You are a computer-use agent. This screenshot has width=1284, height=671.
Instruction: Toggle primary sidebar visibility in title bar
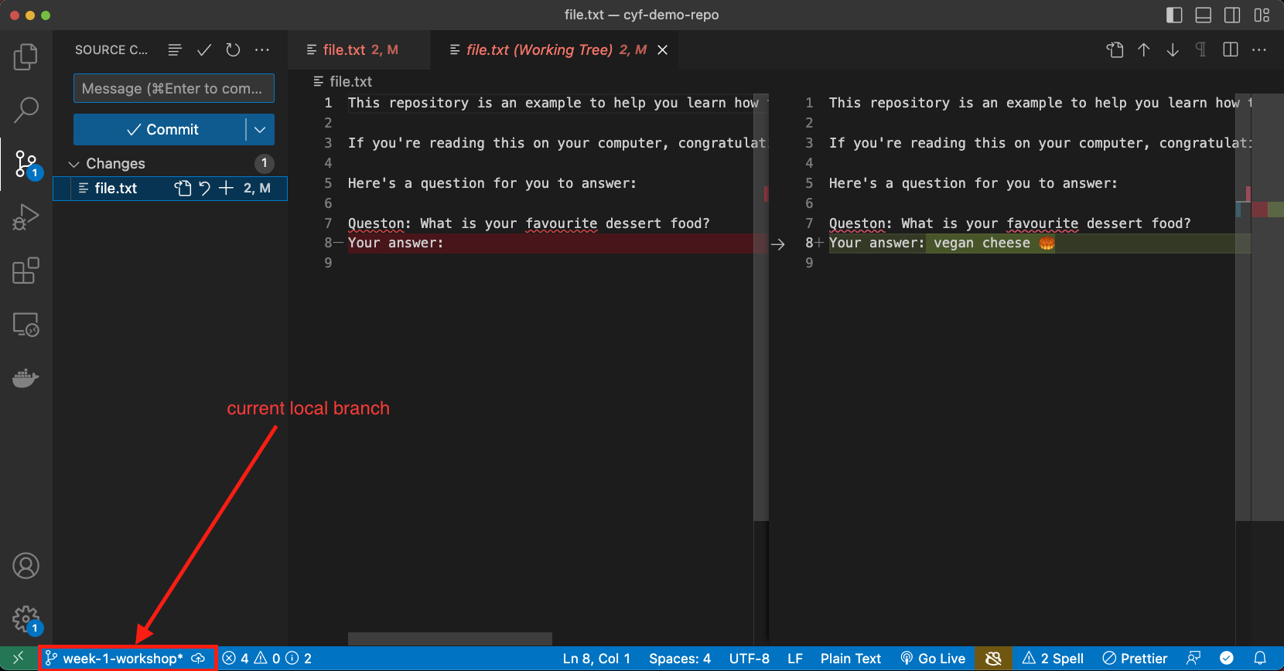click(x=1174, y=15)
